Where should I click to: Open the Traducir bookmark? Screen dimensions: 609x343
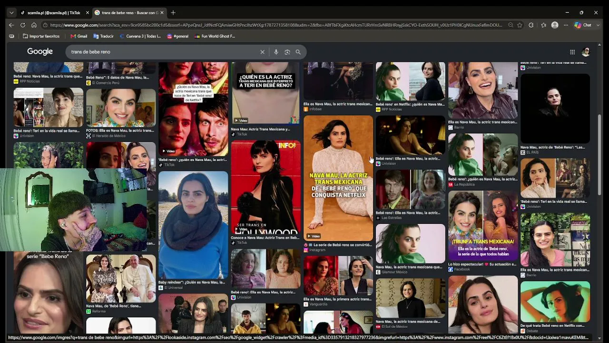[x=103, y=36]
